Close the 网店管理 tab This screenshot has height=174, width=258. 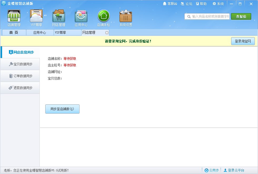click(x=106, y=32)
